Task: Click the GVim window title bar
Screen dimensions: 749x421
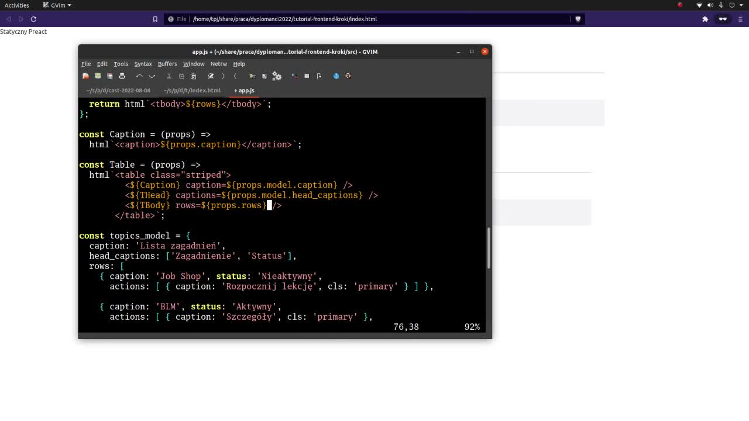Action: point(285,51)
